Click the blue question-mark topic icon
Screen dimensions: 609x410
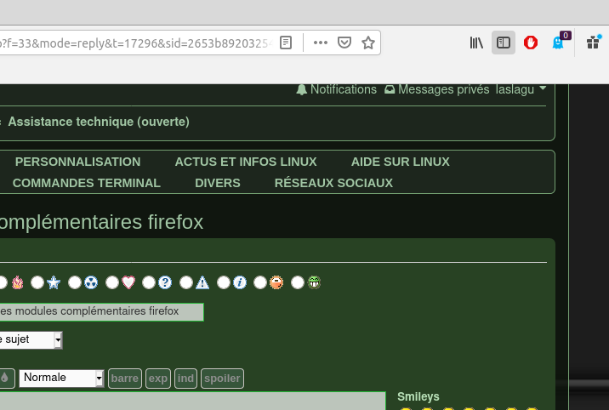pyautogui.click(x=165, y=282)
